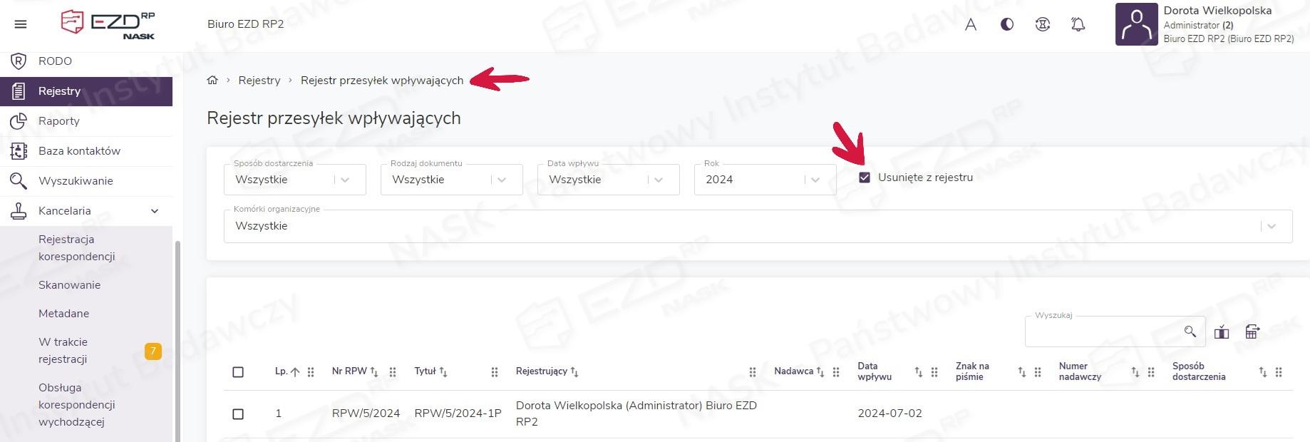This screenshot has height=442, width=1310.
Task: Open the notifications bell
Action: tap(1078, 25)
